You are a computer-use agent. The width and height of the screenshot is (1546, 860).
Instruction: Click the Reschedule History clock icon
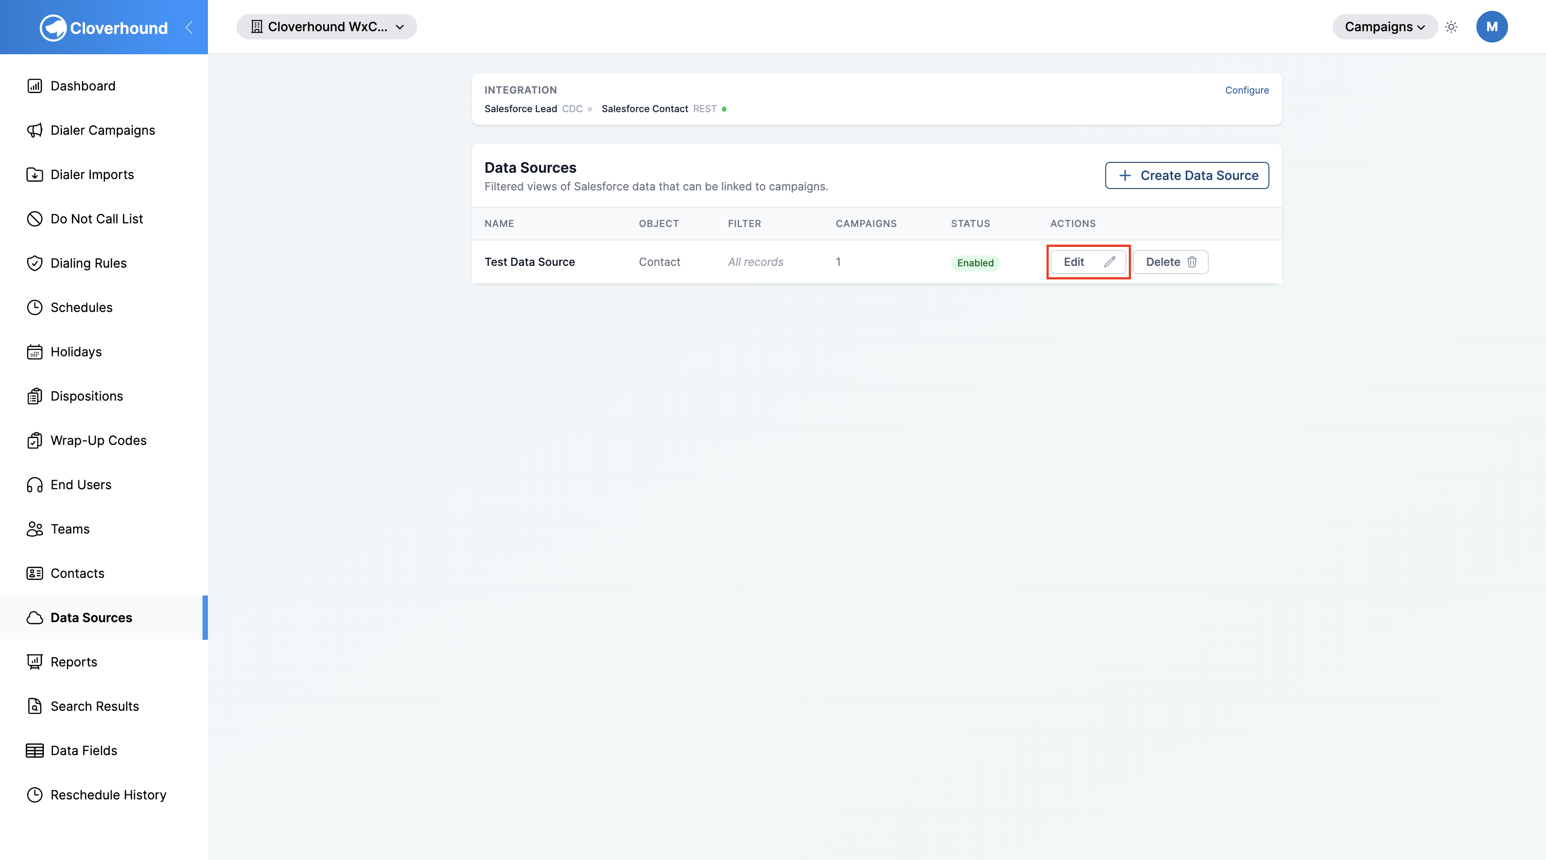[35, 794]
